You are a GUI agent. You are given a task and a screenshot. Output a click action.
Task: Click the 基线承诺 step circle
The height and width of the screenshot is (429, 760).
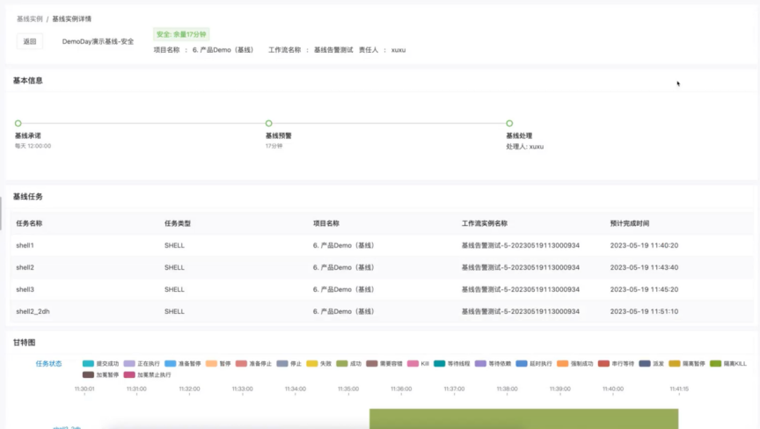click(x=18, y=123)
